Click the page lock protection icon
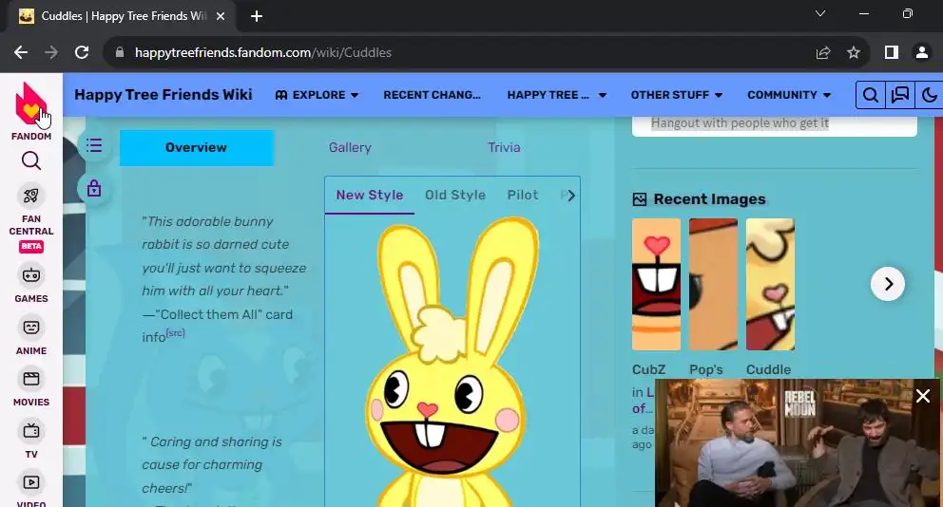The width and height of the screenshot is (943, 507). [94, 189]
